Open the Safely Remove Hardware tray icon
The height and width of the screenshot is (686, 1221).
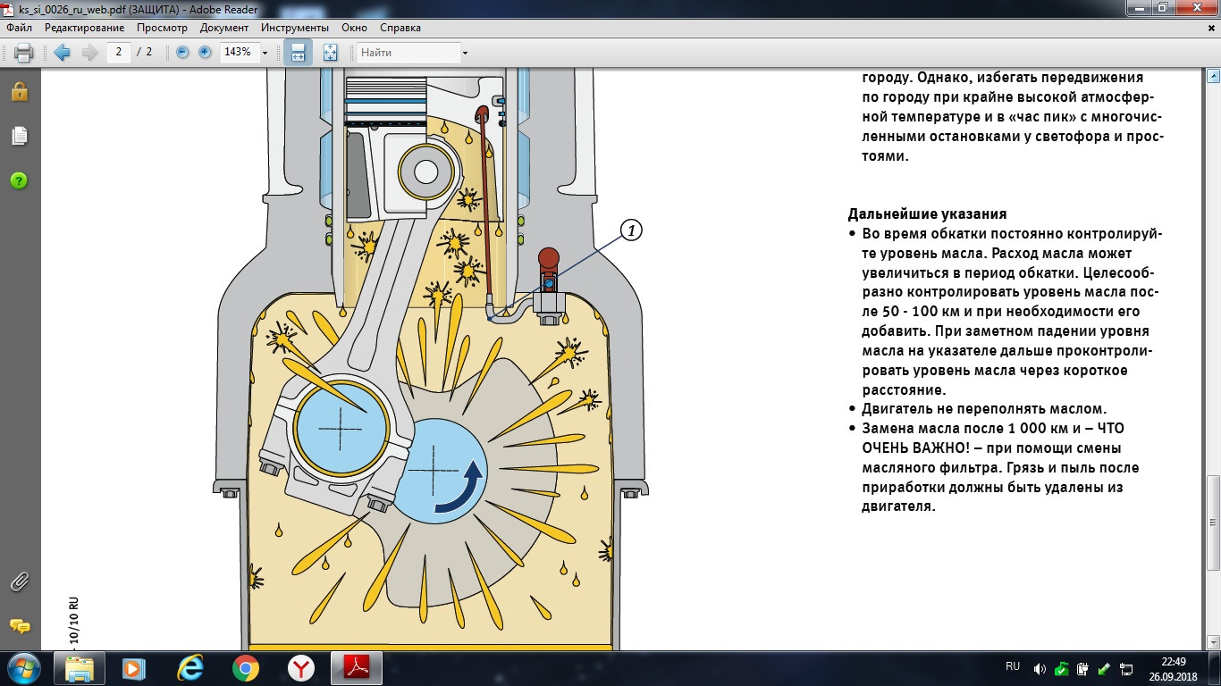coord(1104,668)
